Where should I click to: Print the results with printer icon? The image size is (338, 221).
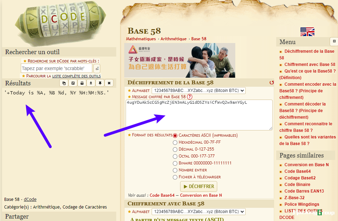82,83
